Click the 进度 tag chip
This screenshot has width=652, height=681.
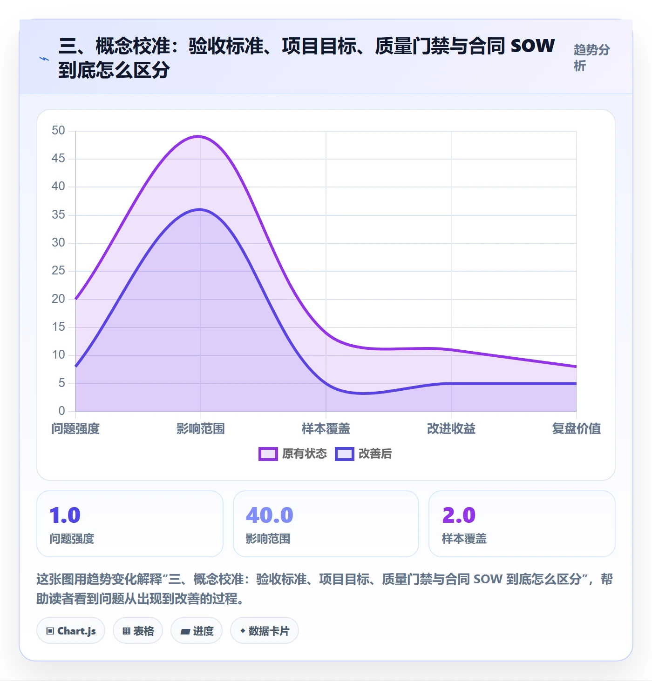click(x=197, y=631)
